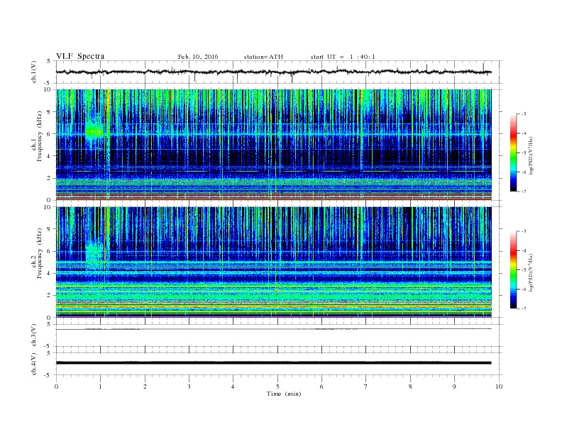The height and width of the screenshot is (434, 562).
Task: Click the ch.4 voltage waveform band
Action: 274,363
